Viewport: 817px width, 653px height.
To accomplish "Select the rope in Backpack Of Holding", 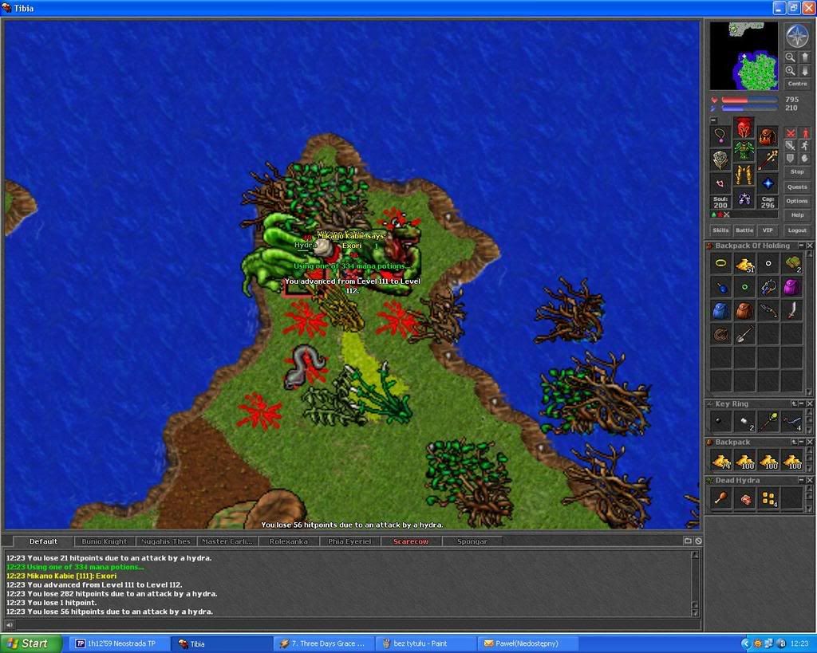I will (720, 334).
